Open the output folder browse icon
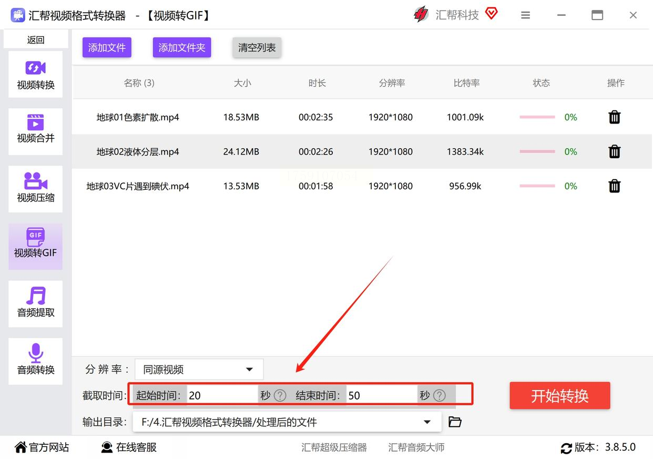Screen dimensions: 653x459 pyautogui.click(x=455, y=422)
